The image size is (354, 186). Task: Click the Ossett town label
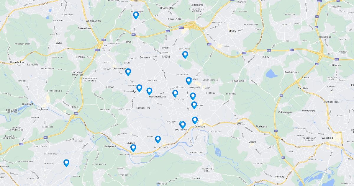[252, 142]
